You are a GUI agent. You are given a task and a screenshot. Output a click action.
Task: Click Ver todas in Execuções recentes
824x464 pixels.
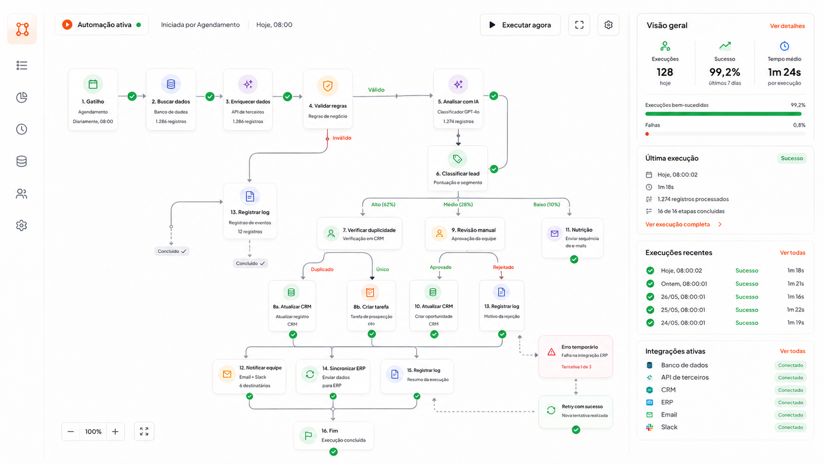792,252
